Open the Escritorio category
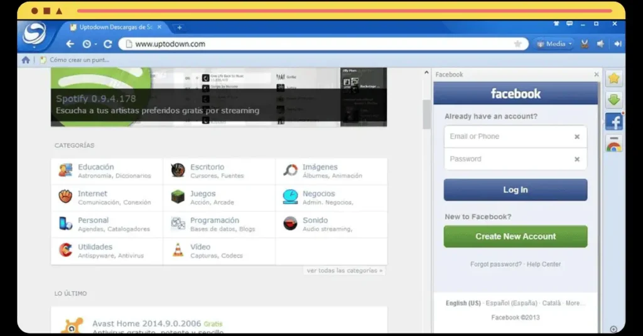 219,171
